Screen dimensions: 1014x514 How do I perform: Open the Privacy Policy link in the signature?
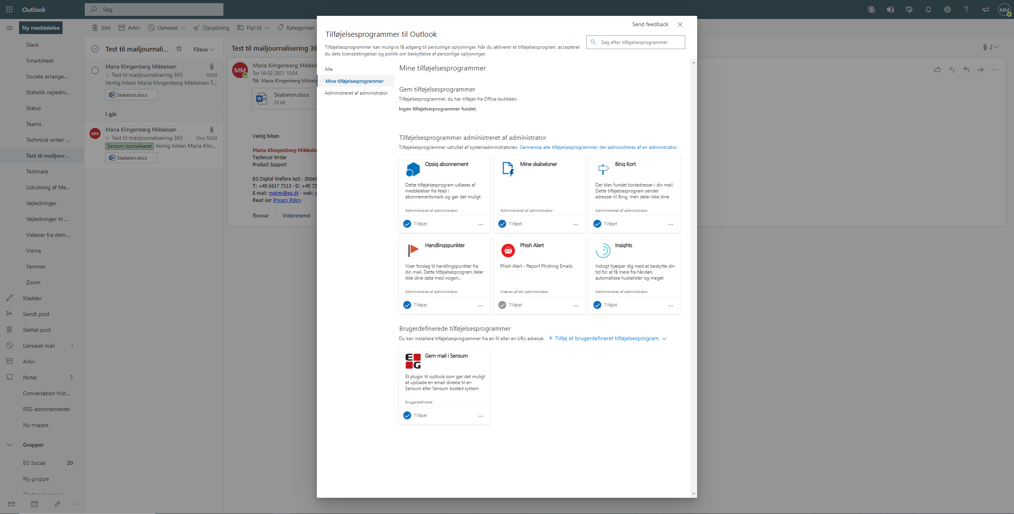tap(287, 200)
